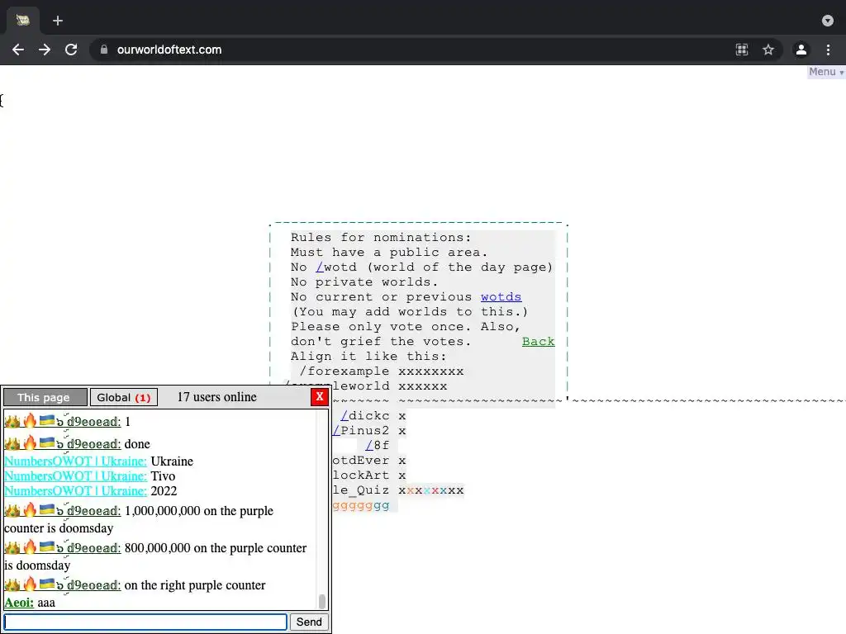This screenshot has height=634, width=846.
Task: Click the 'Please only vote once. Also,' line
Action: click(x=405, y=326)
